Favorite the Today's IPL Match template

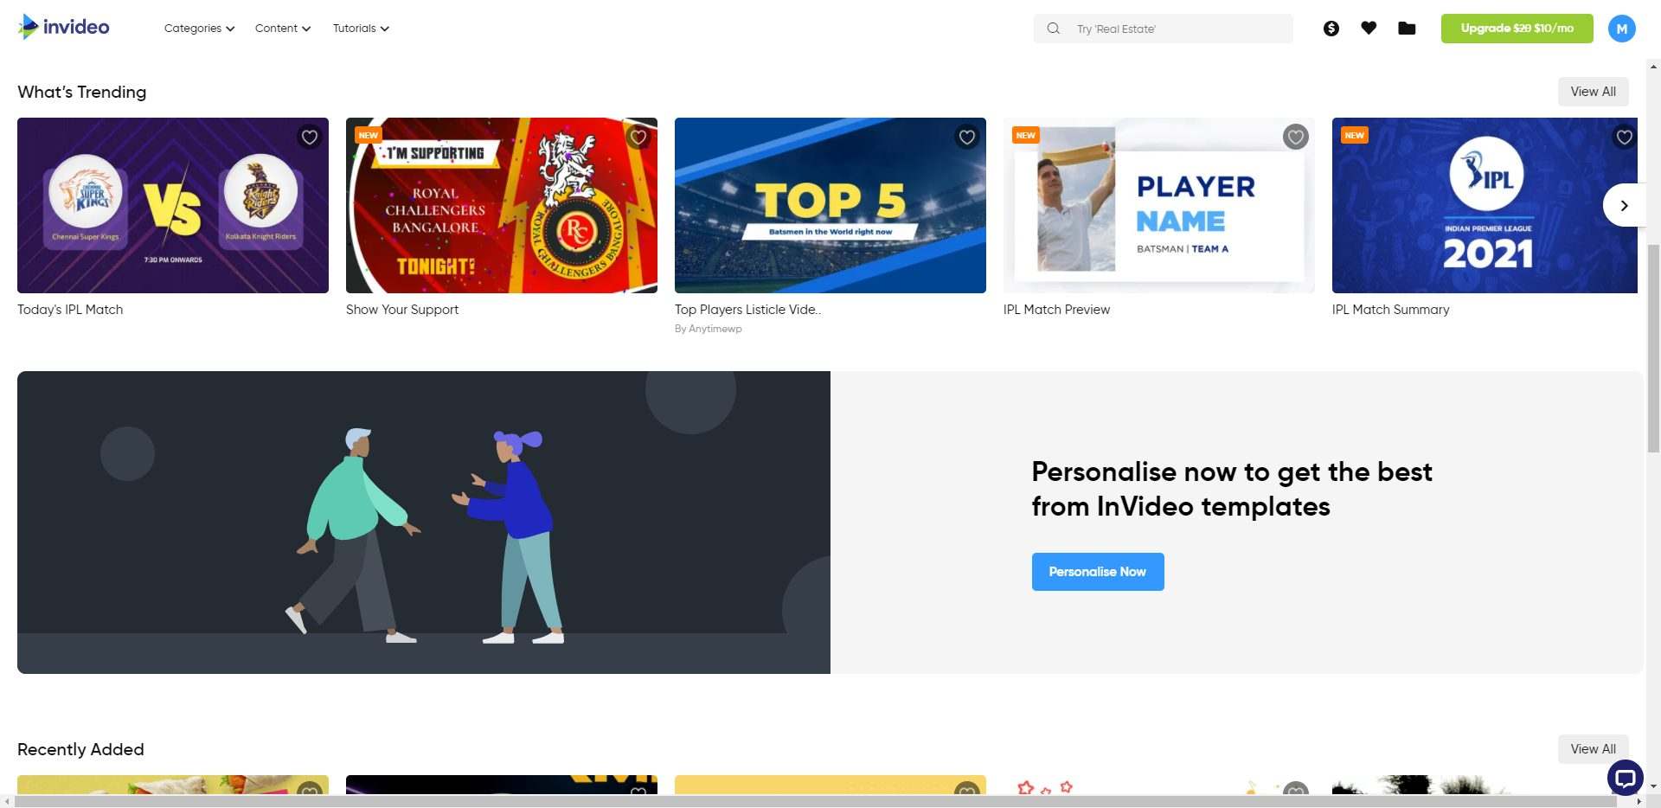pyautogui.click(x=309, y=138)
